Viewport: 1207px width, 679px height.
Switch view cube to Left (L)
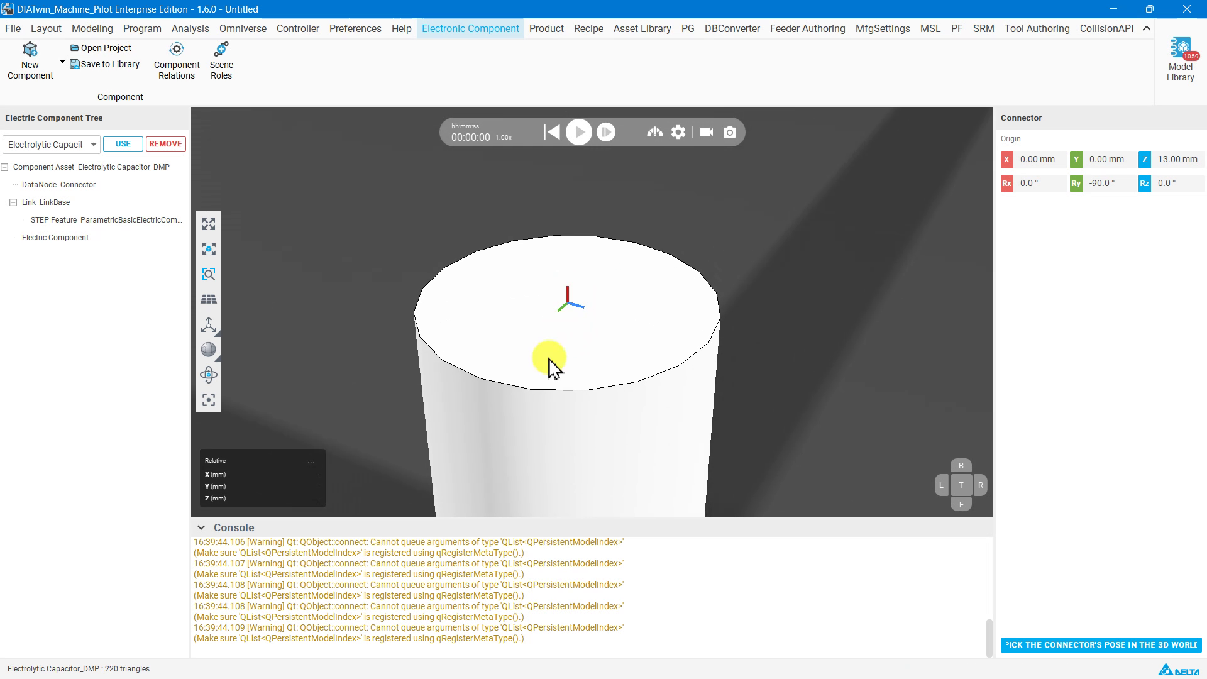point(941,485)
